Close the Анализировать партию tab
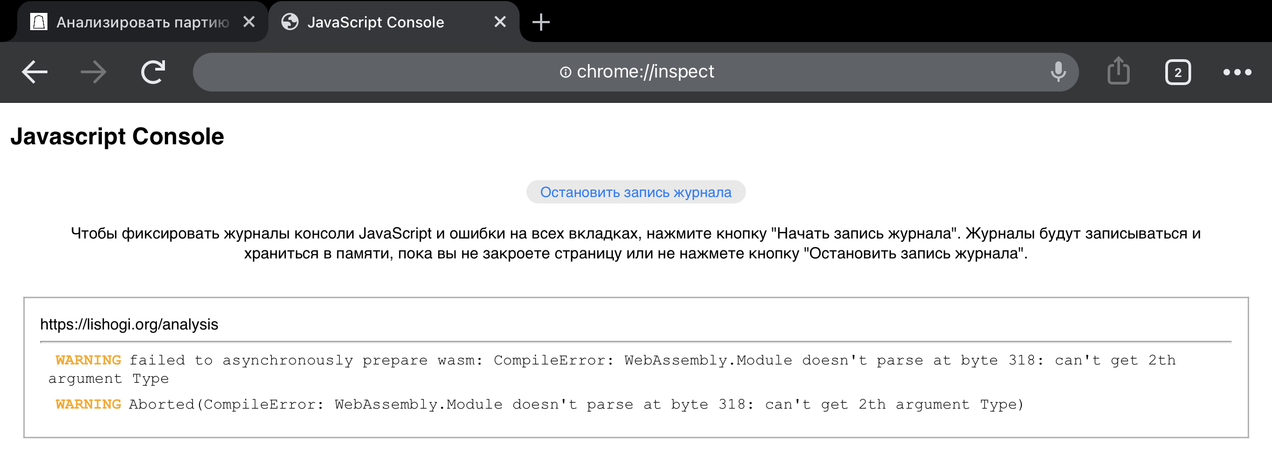Image resolution: width=1272 pixels, height=449 pixels. (x=248, y=22)
